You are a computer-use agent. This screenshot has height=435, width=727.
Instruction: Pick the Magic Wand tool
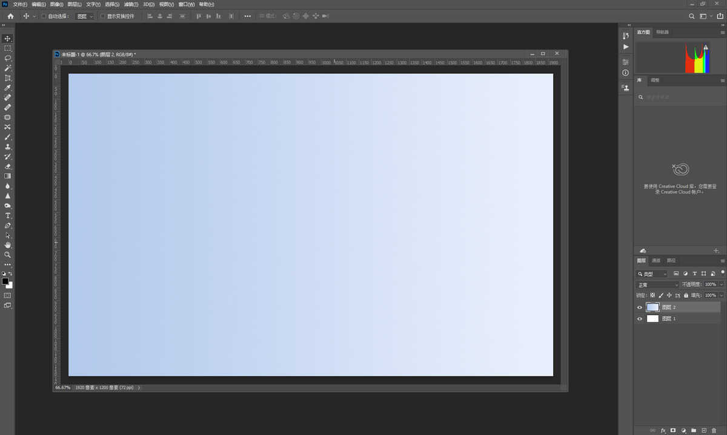8,68
